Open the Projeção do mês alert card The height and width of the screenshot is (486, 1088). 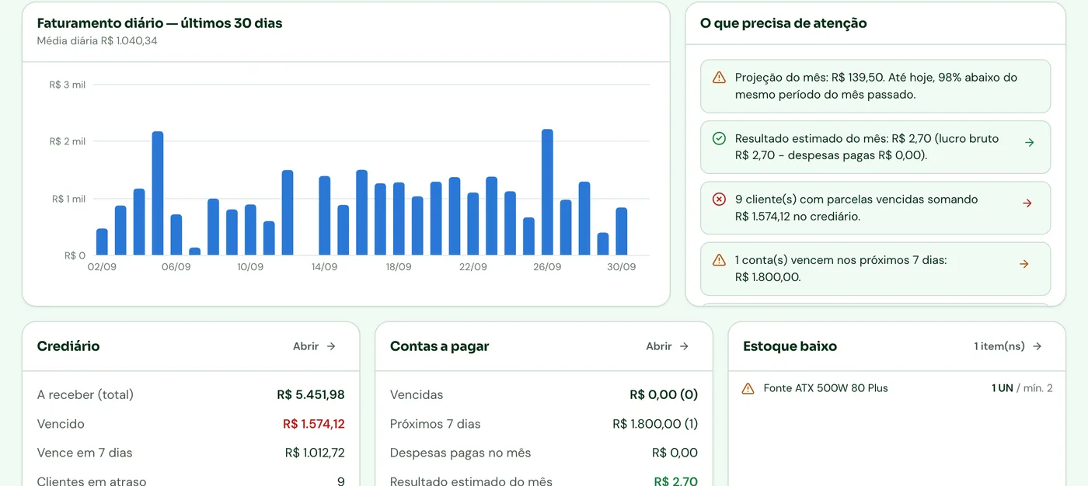click(875, 86)
